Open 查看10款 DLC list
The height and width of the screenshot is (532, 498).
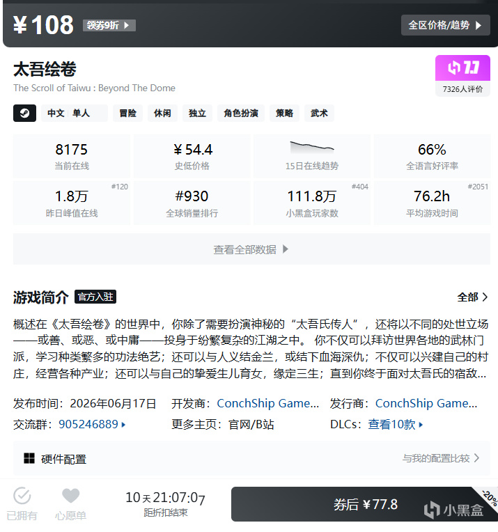396,424
